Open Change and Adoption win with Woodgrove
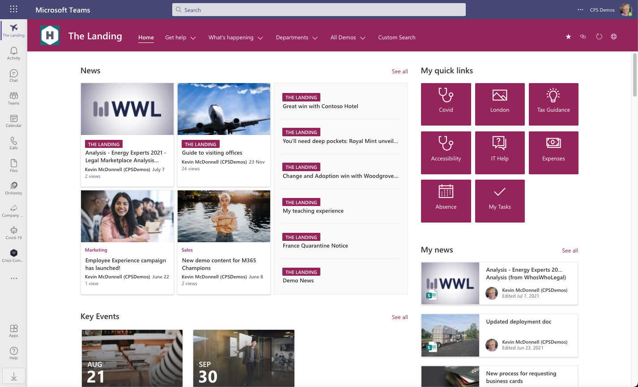This screenshot has width=638, height=387. click(x=340, y=176)
